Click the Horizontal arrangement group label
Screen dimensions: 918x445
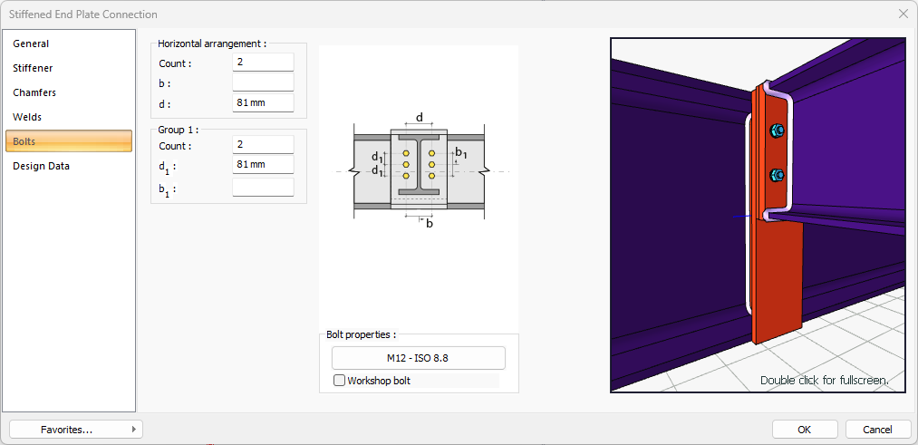coord(212,44)
